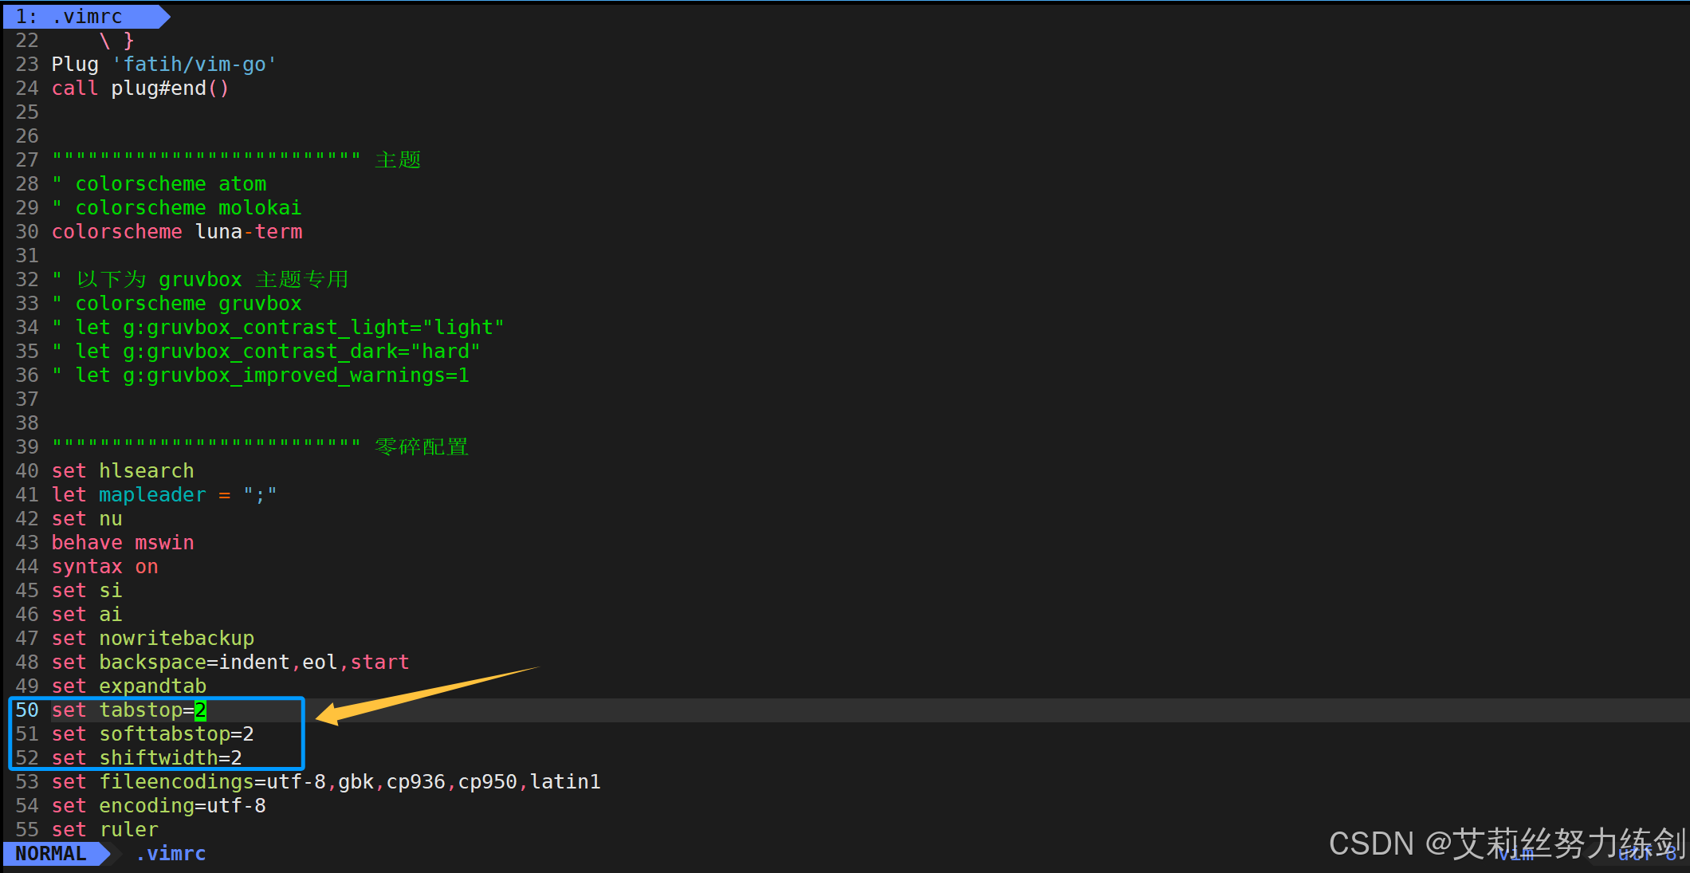Image resolution: width=1690 pixels, height=873 pixels.
Task: Click the 'fatih/vim-go' plugin string
Action: point(195,64)
